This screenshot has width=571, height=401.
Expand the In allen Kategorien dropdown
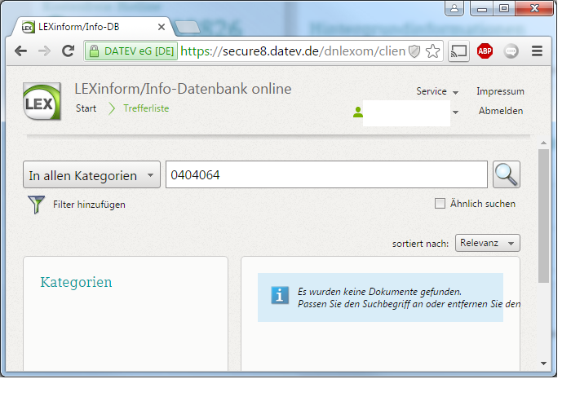91,175
